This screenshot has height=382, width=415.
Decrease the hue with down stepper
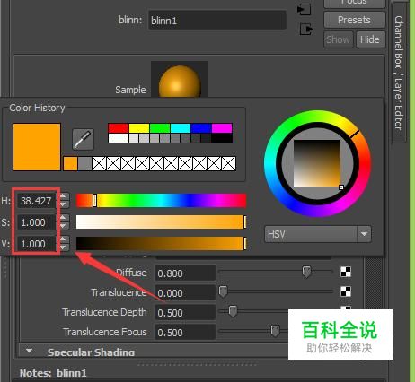coord(63,204)
